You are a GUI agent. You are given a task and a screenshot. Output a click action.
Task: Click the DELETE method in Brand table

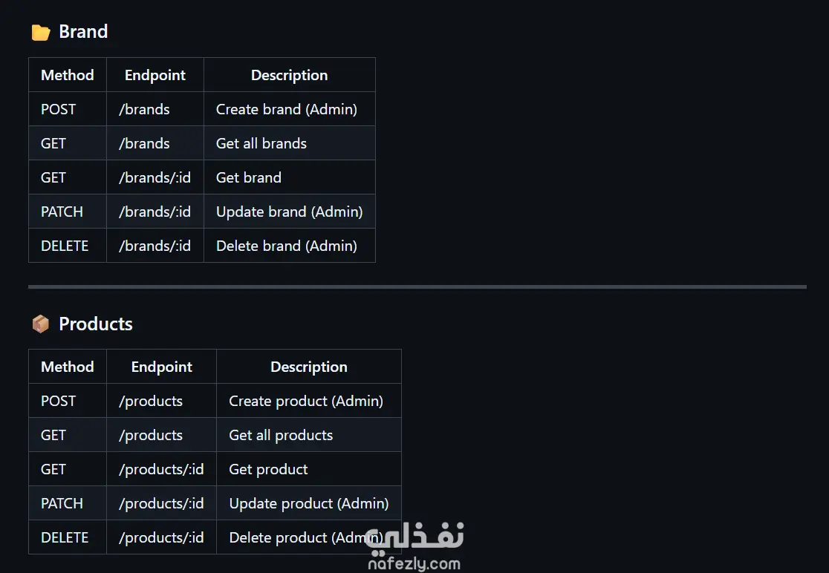point(65,246)
